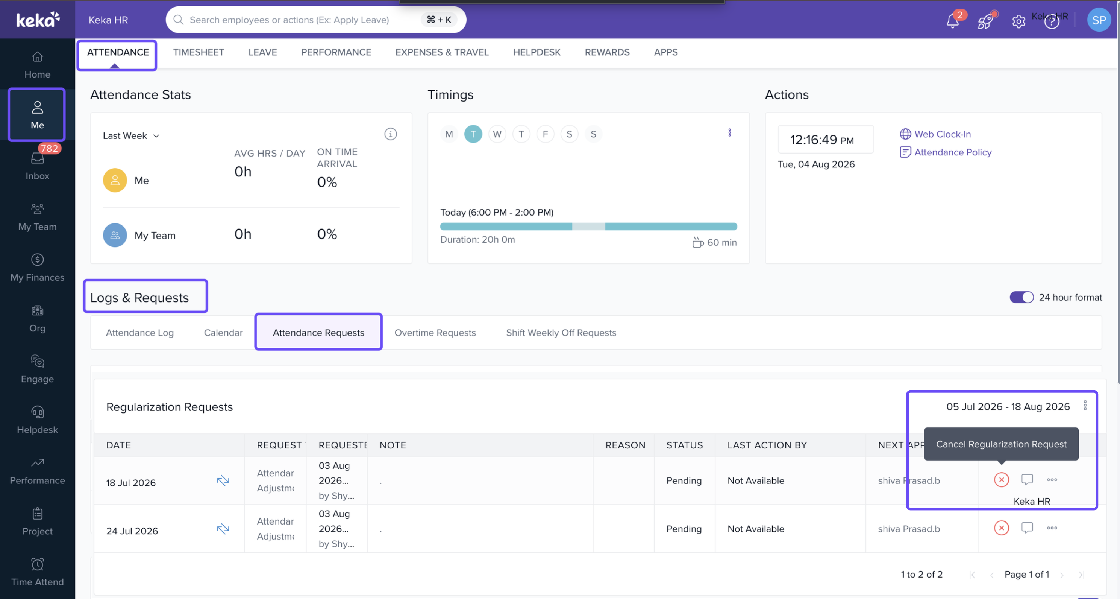Select the highlighted Tuesday day circle
1120x599 pixels.
tap(473, 134)
